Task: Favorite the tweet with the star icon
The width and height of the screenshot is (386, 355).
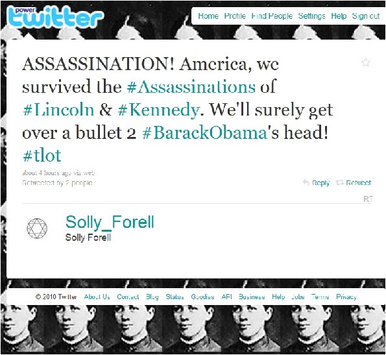Action: (366, 62)
